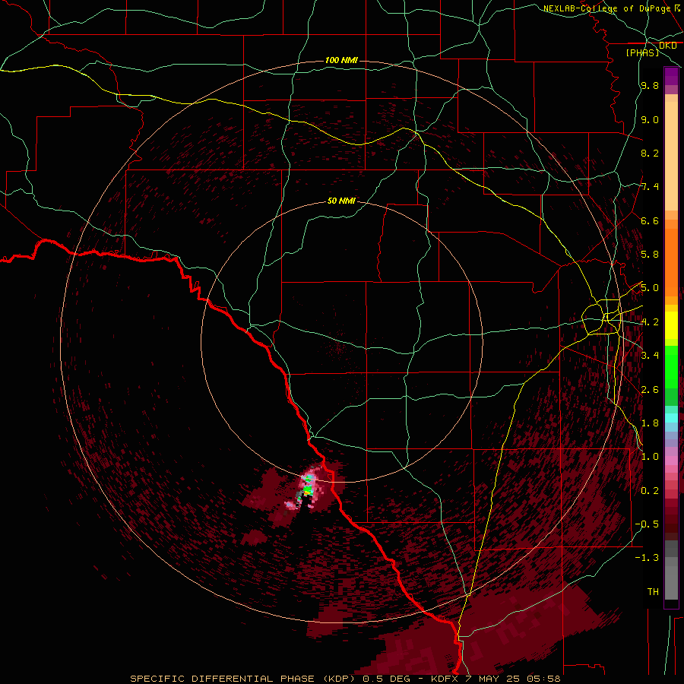Click the yellow circular highway loop on the map
Screen dimensions: 684x684
pos(594,318)
